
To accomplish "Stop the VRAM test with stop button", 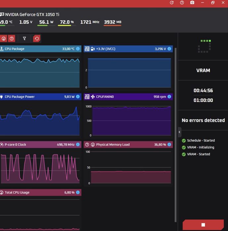I will tap(203, 225).
